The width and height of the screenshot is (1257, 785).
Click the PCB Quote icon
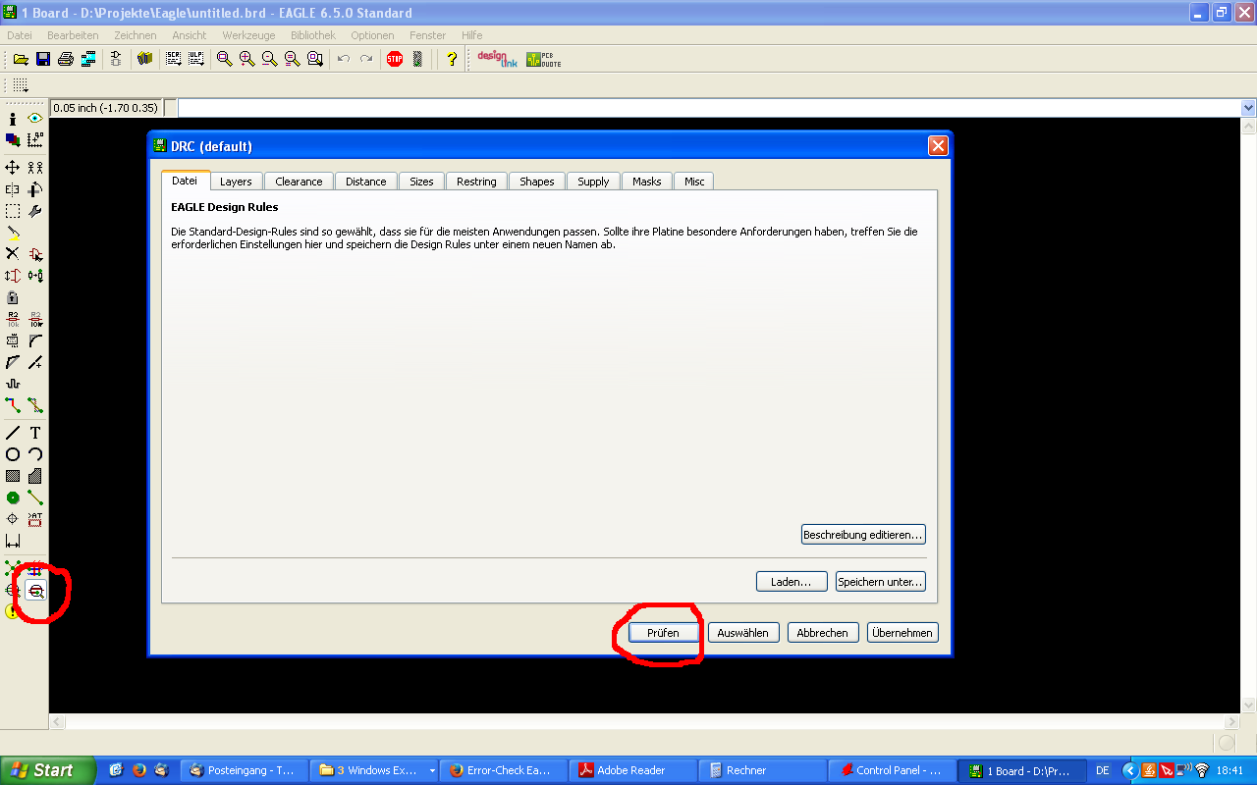click(x=543, y=59)
